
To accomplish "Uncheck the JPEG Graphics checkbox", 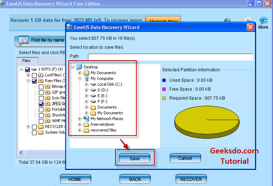I will 41,104.
